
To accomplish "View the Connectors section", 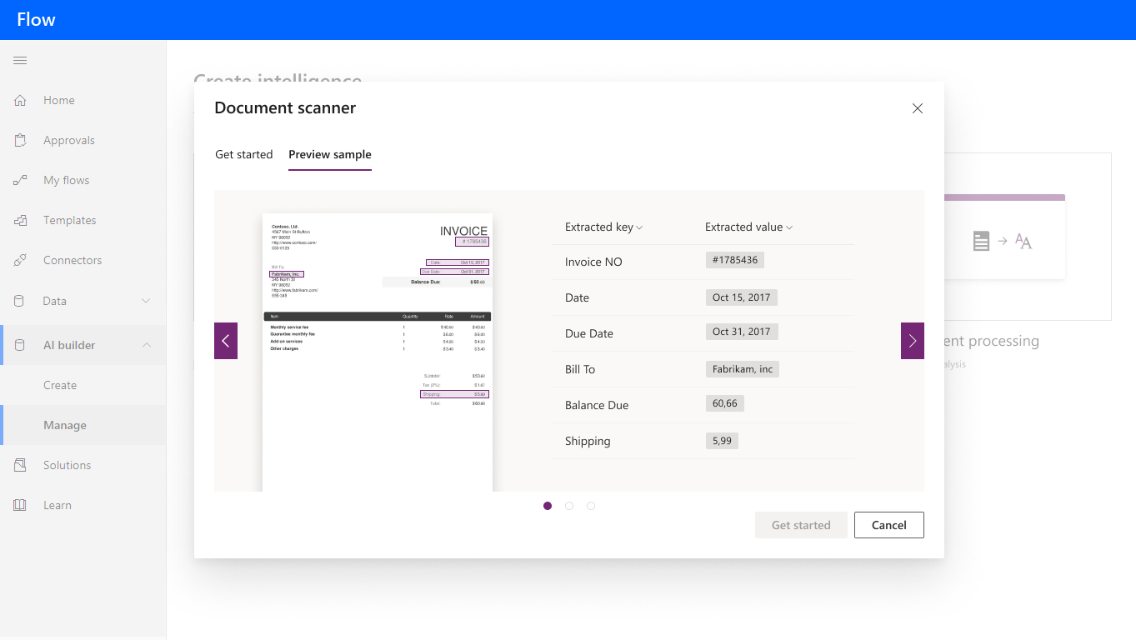I will pos(73,260).
